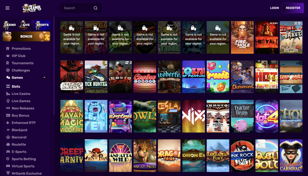Image resolution: width=308 pixels, height=176 pixels.
Task: Open Slots in the sidebar
Action: coord(16,86)
